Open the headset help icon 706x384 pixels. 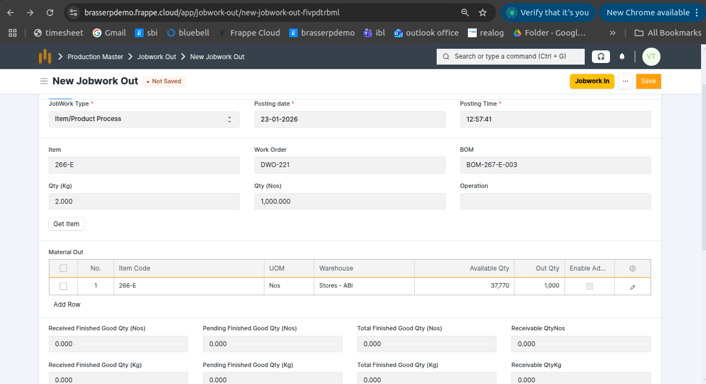pyautogui.click(x=601, y=56)
